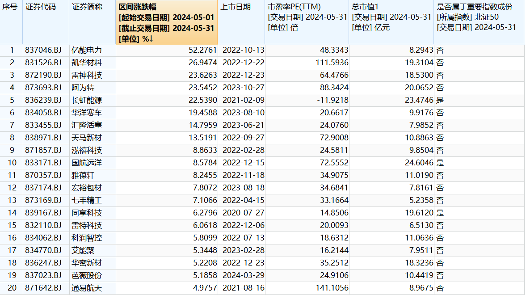Click the PE value 141.1056
This screenshot has width=526, height=295.
coord(332,288)
